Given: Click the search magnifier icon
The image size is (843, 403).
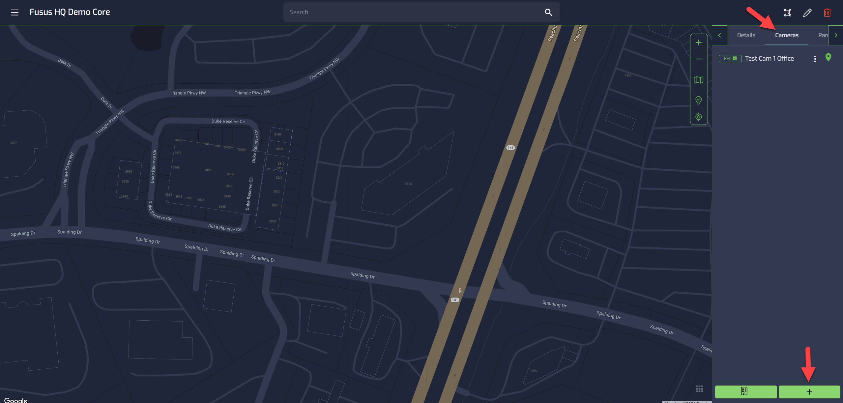Looking at the screenshot, I should 548,12.
